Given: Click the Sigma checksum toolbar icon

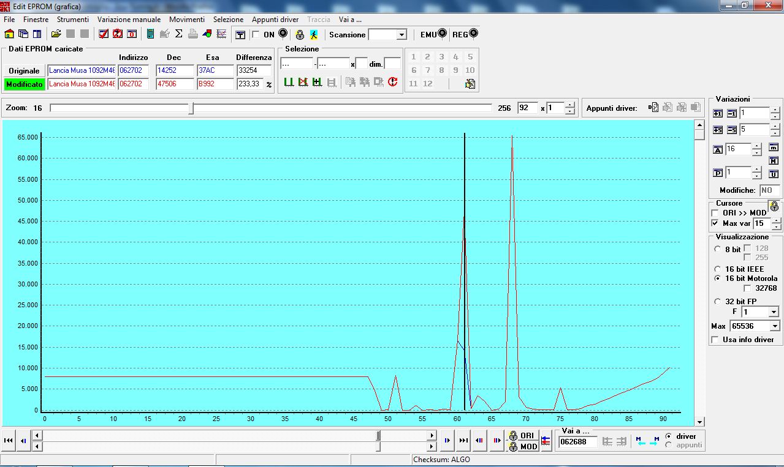Looking at the screenshot, I should click(179, 34).
